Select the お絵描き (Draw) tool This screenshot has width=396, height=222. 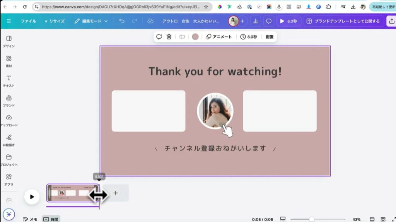point(9,140)
